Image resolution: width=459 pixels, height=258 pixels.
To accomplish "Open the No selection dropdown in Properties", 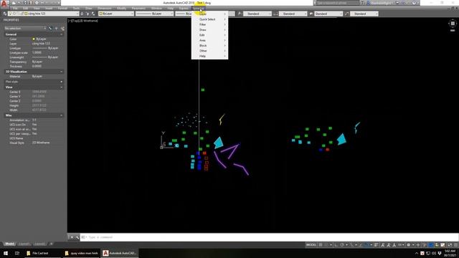I will coord(25,29).
